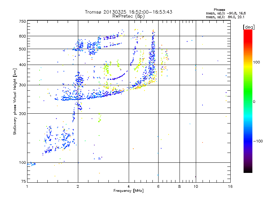Click the 'Stationary phase Virtual Height [km]' axis label
The height and width of the screenshot is (203, 271).
(x=15, y=101)
